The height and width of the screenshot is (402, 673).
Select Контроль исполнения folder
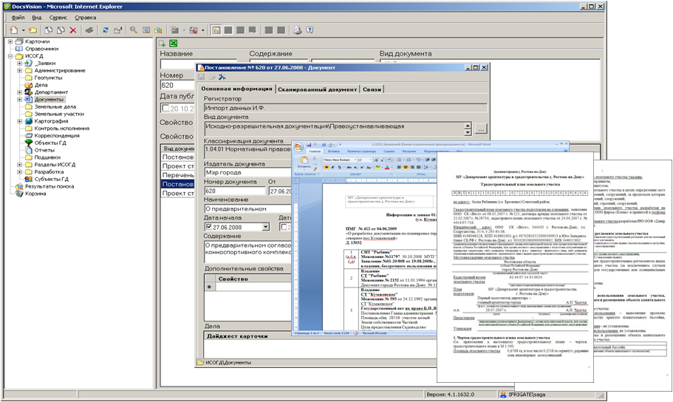[x=62, y=129]
